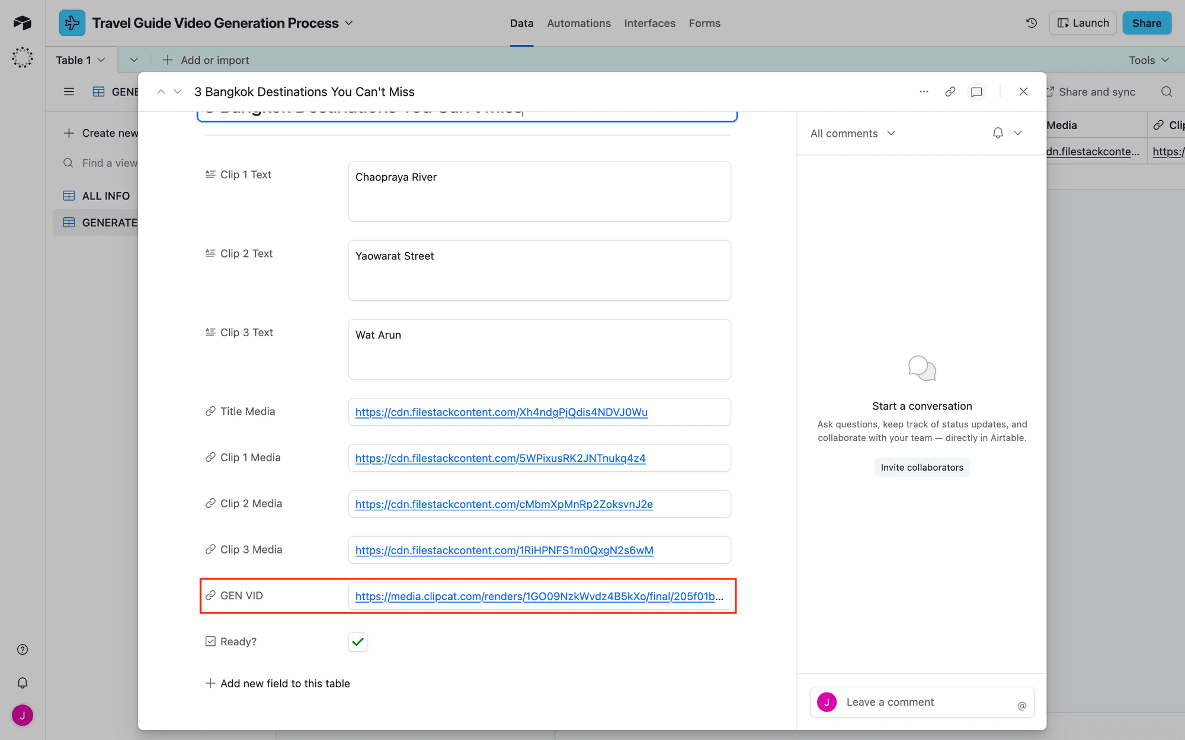
Task: Click the Airtable logo in top-left corner
Action: coord(22,22)
